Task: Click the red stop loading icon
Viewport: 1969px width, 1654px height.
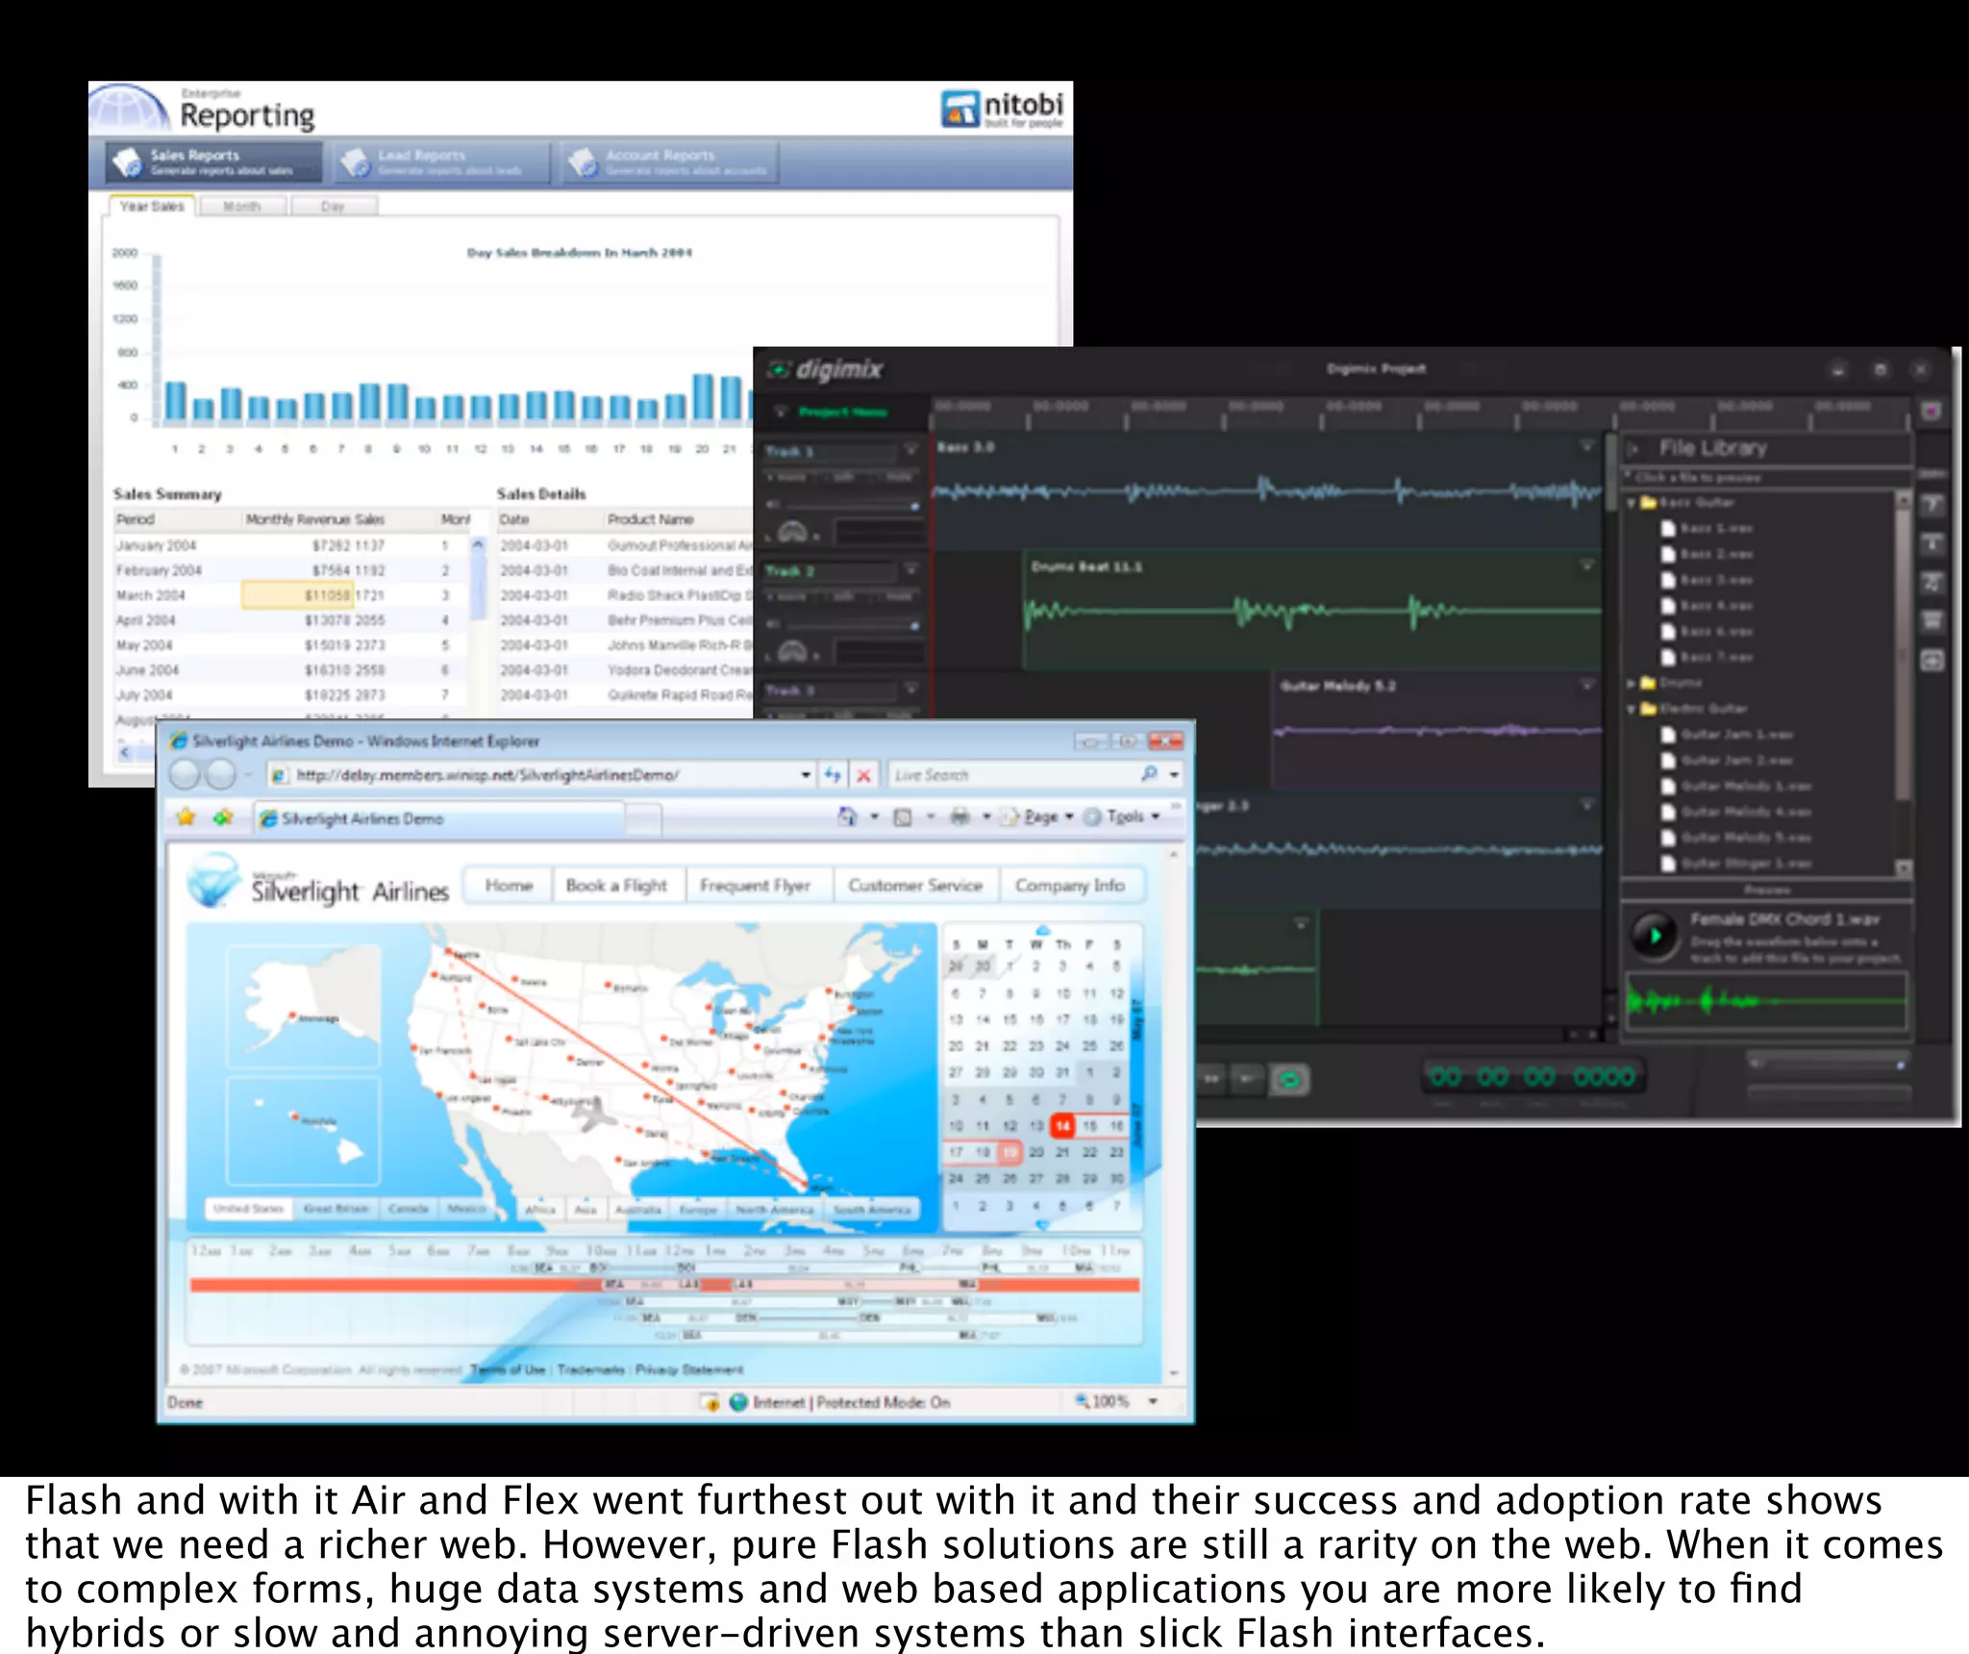Action: click(x=864, y=775)
